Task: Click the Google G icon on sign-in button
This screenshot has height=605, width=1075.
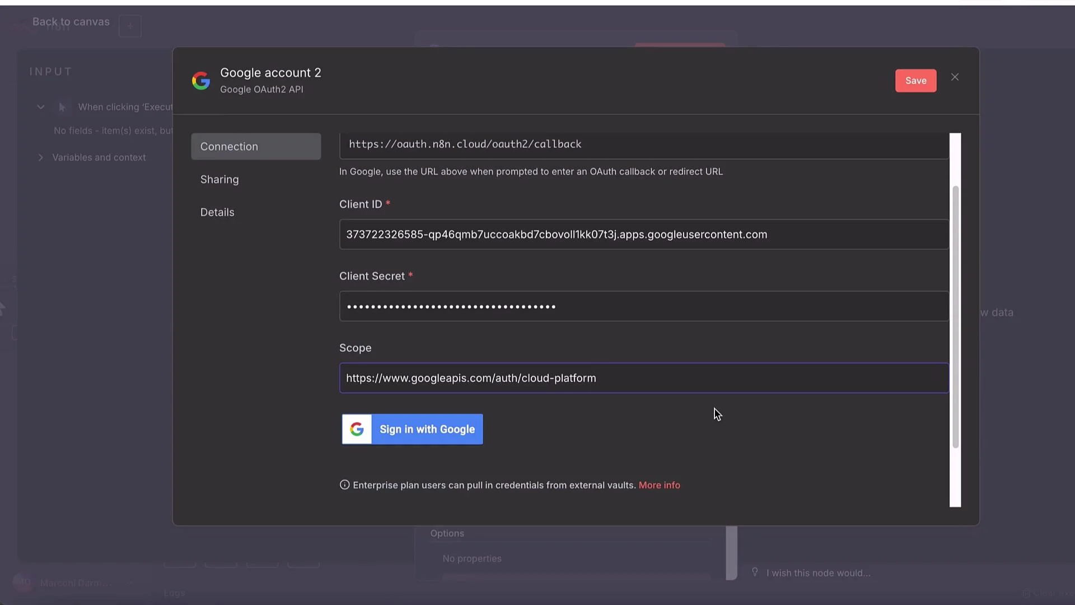Action: [357, 429]
